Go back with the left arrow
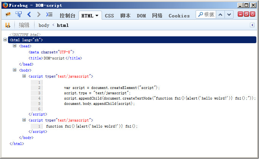This screenshot has height=159, width=259. [x=29, y=15]
